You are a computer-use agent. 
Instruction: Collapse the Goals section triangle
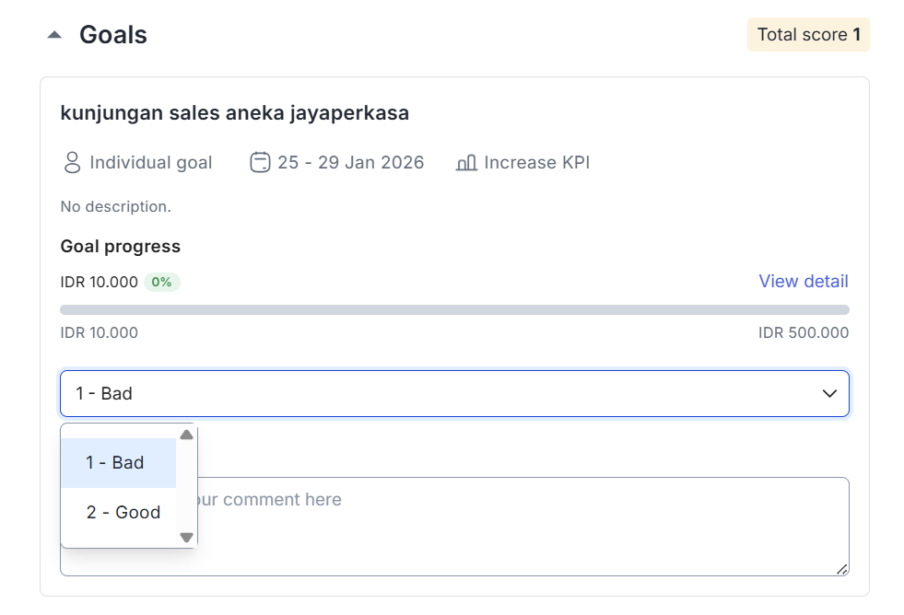tap(55, 35)
